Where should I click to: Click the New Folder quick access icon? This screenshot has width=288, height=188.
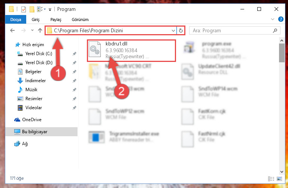tap(32, 9)
